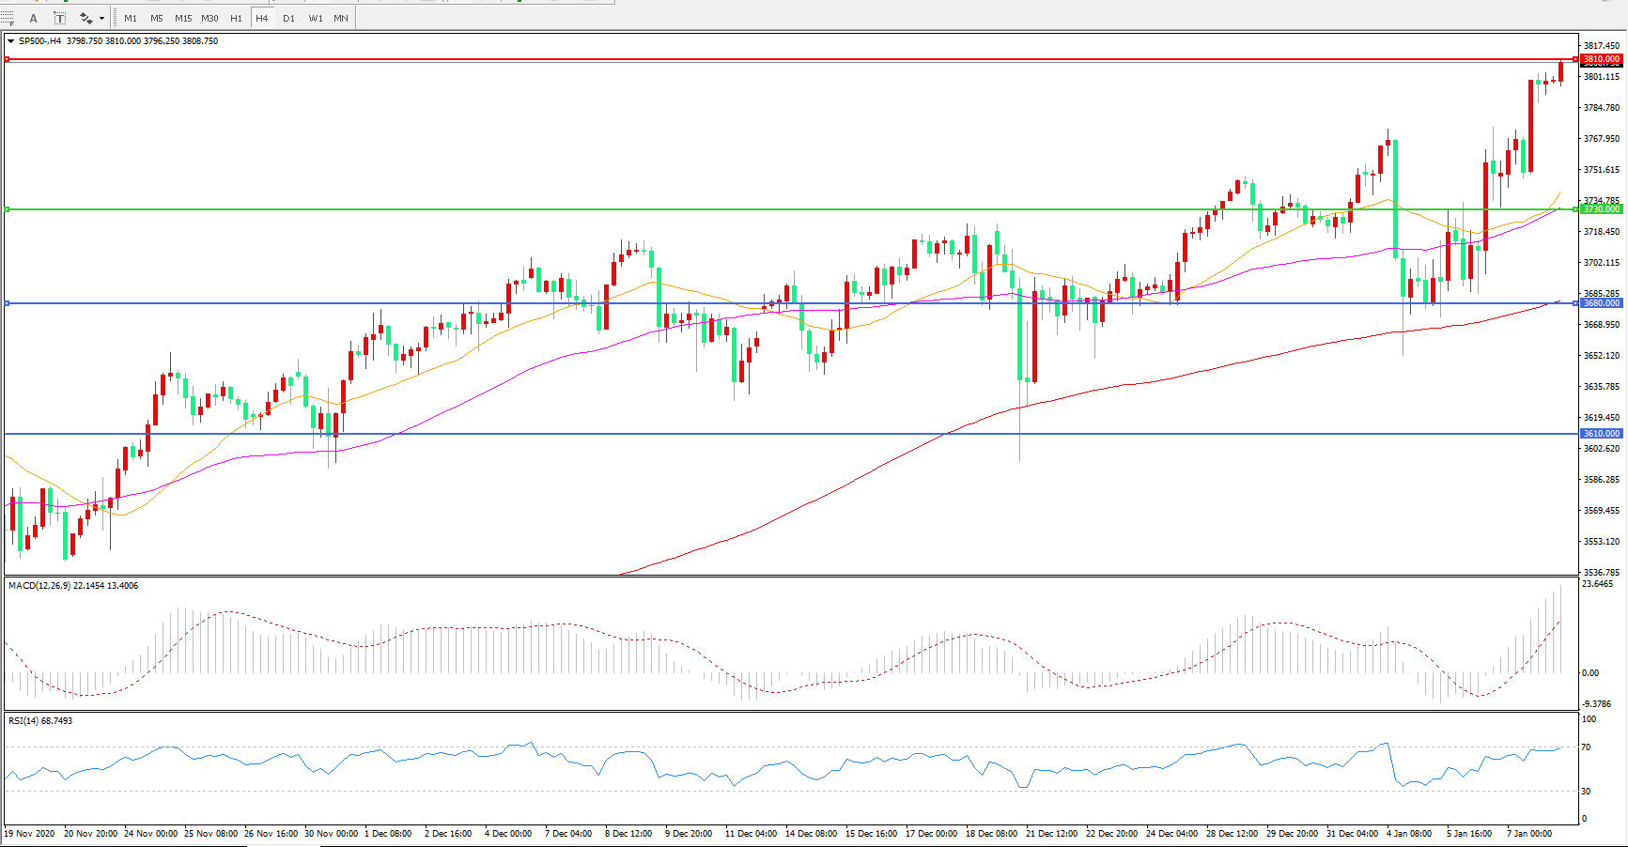
Task: Change to the W1 weekly timeframe
Action: (316, 18)
